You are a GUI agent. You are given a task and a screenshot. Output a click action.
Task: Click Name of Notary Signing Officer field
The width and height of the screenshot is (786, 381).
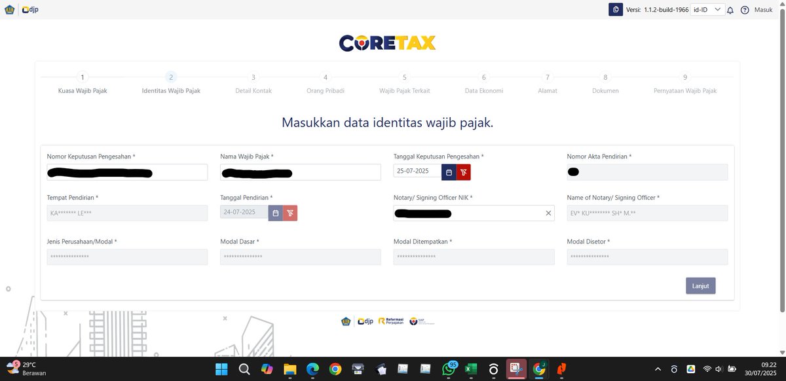647,213
